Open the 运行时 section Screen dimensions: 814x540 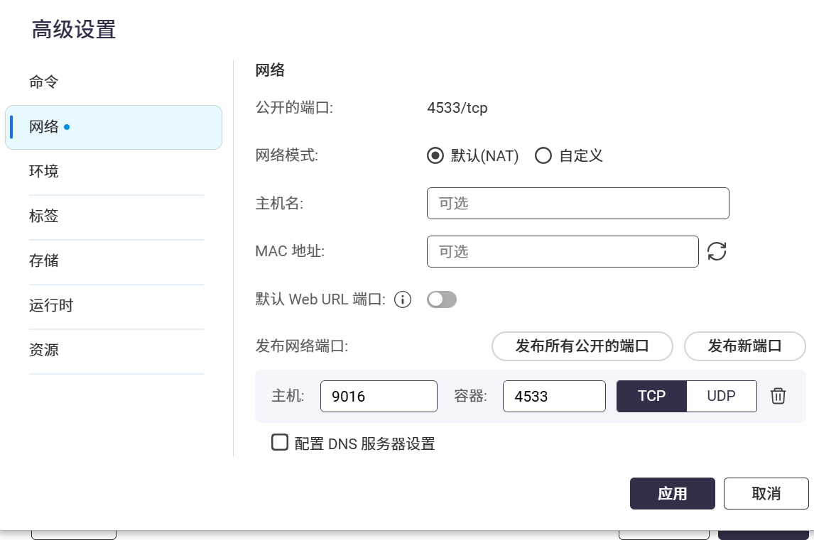[x=51, y=306]
